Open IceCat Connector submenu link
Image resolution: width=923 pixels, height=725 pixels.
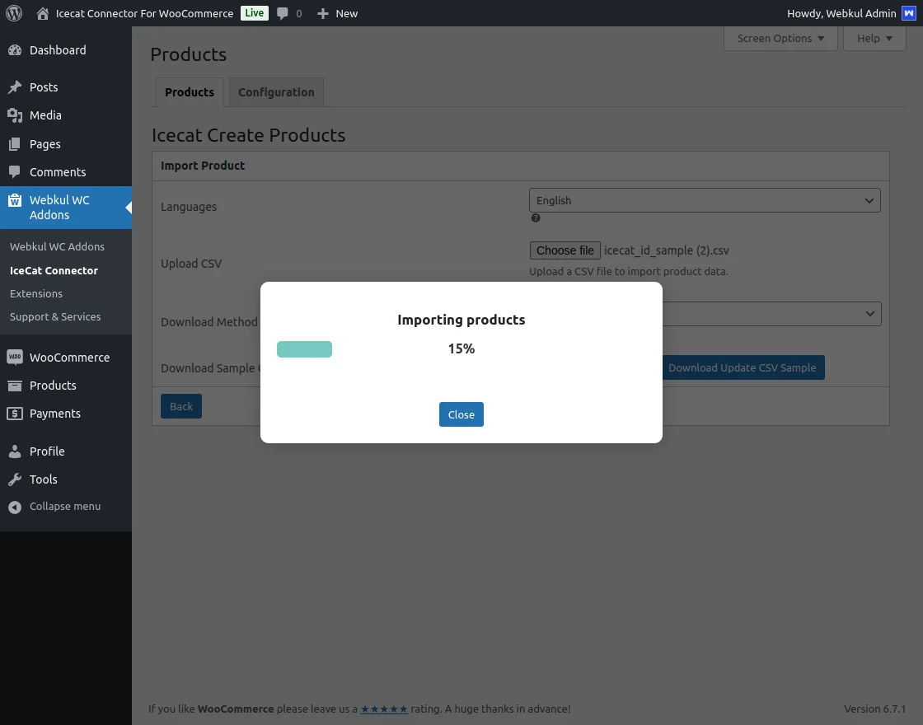pos(54,271)
